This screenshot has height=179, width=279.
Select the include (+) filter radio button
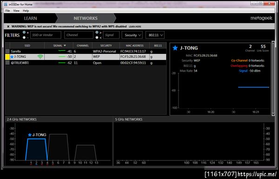click(24, 33)
